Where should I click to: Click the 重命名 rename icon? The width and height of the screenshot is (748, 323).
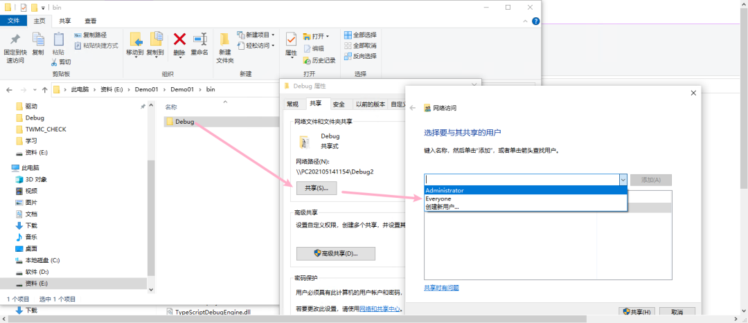(199, 39)
